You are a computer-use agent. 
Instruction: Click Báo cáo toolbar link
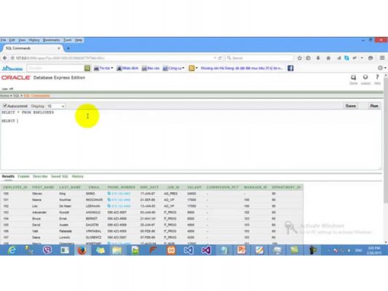point(151,68)
